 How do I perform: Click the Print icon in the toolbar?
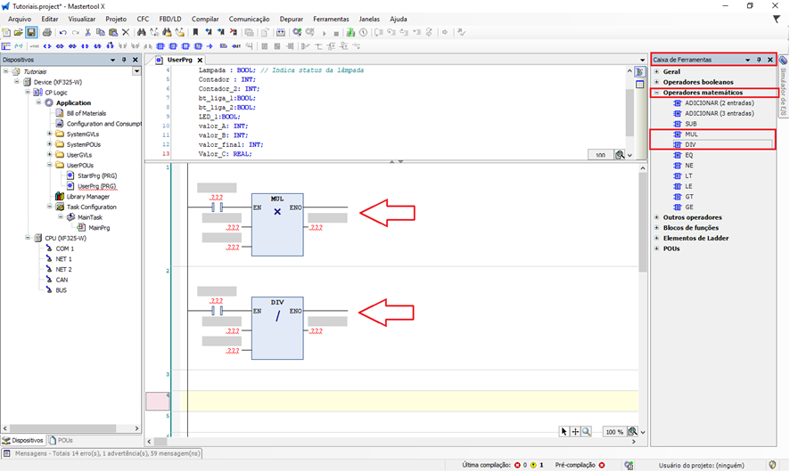(x=47, y=32)
